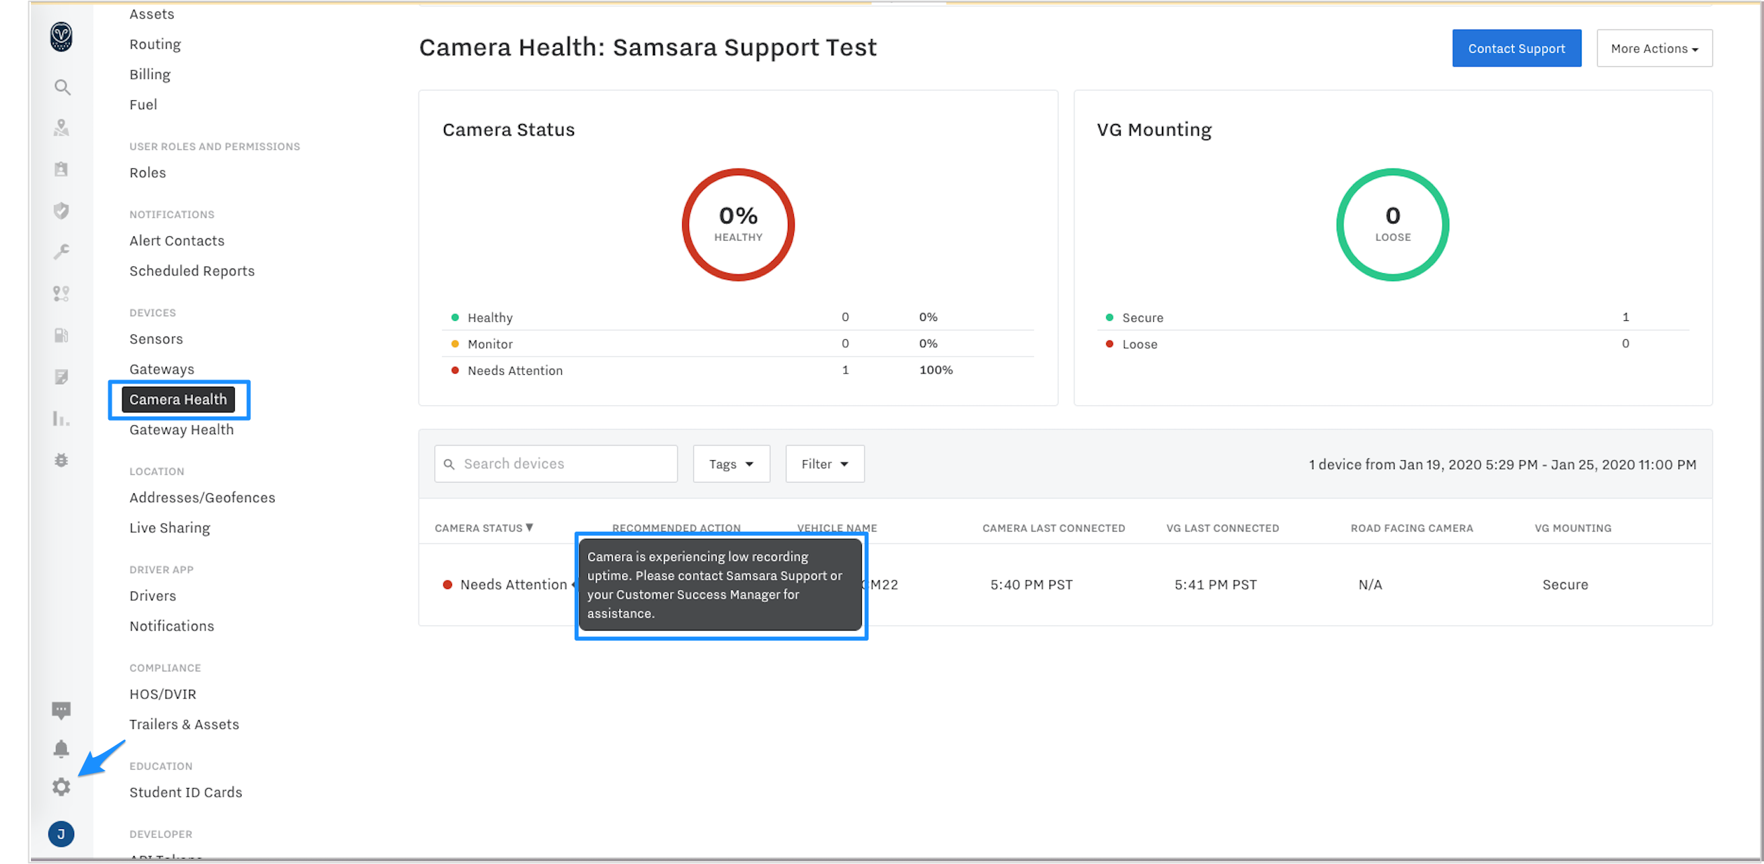The width and height of the screenshot is (1764, 864).
Task: Open Roles under User Roles
Action: click(x=148, y=173)
